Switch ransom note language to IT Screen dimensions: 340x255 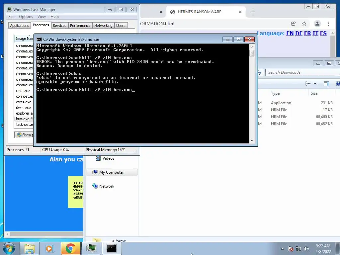click(315, 34)
